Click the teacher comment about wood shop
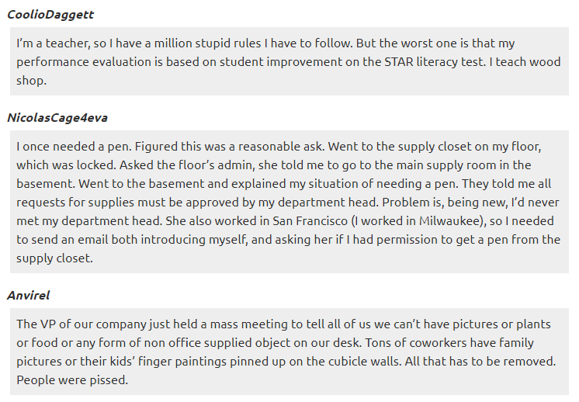 (289, 61)
